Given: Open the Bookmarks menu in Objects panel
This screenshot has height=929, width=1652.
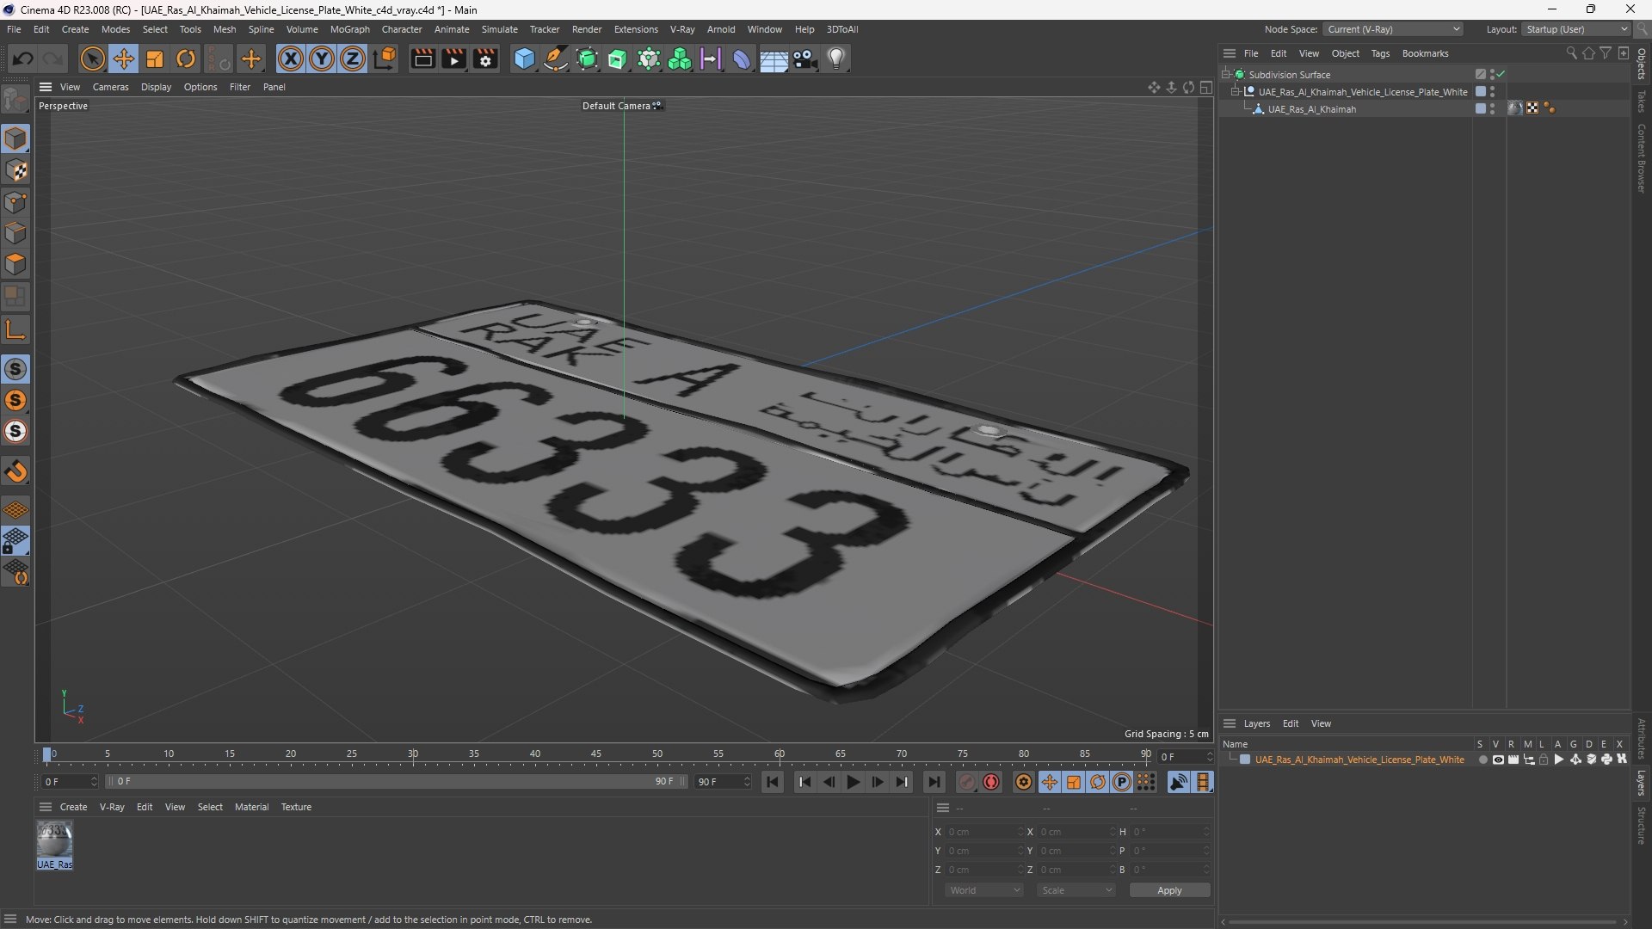Looking at the screenshot, I should coord(1425,53).
